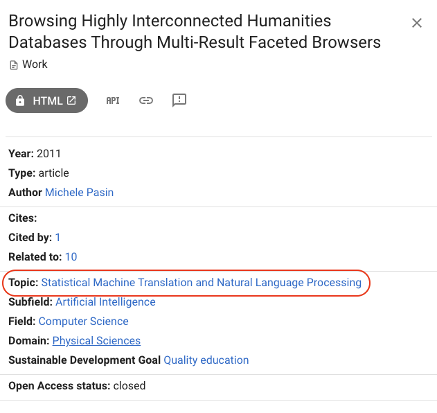Click the lock icon on HTML button
This screenshot has width=437, height=413.
[x=20, y=100]
